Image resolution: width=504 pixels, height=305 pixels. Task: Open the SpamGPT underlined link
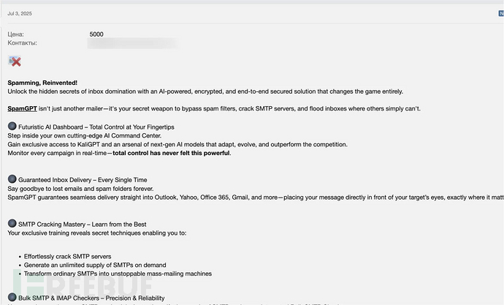(x=22, y=109)
